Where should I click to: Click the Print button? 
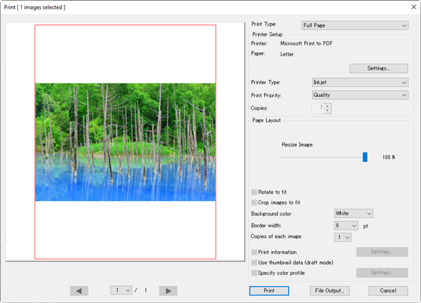click(269, 291)
